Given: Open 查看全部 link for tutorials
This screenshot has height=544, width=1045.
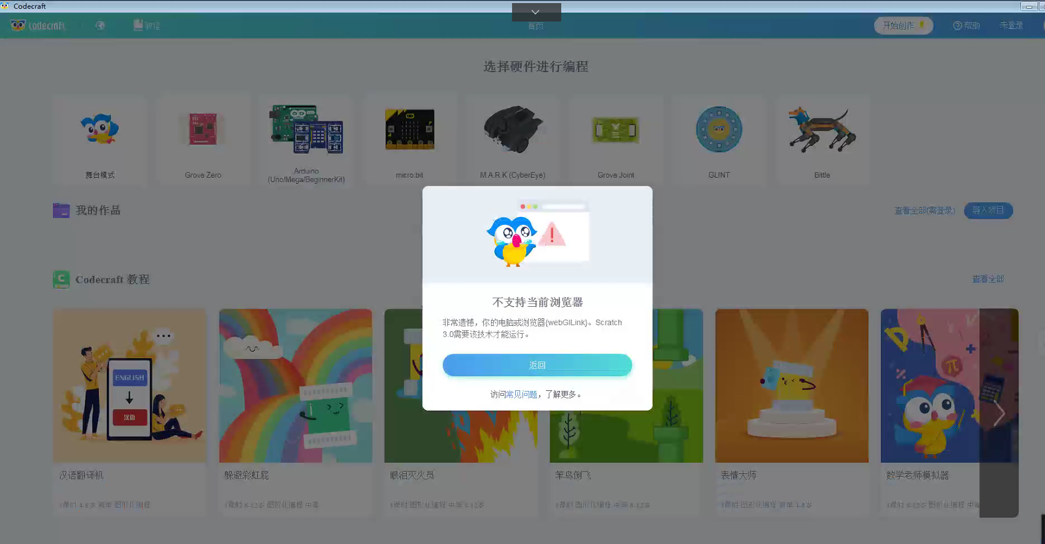Looking at the screenshot, I should (x=988, y=279).
